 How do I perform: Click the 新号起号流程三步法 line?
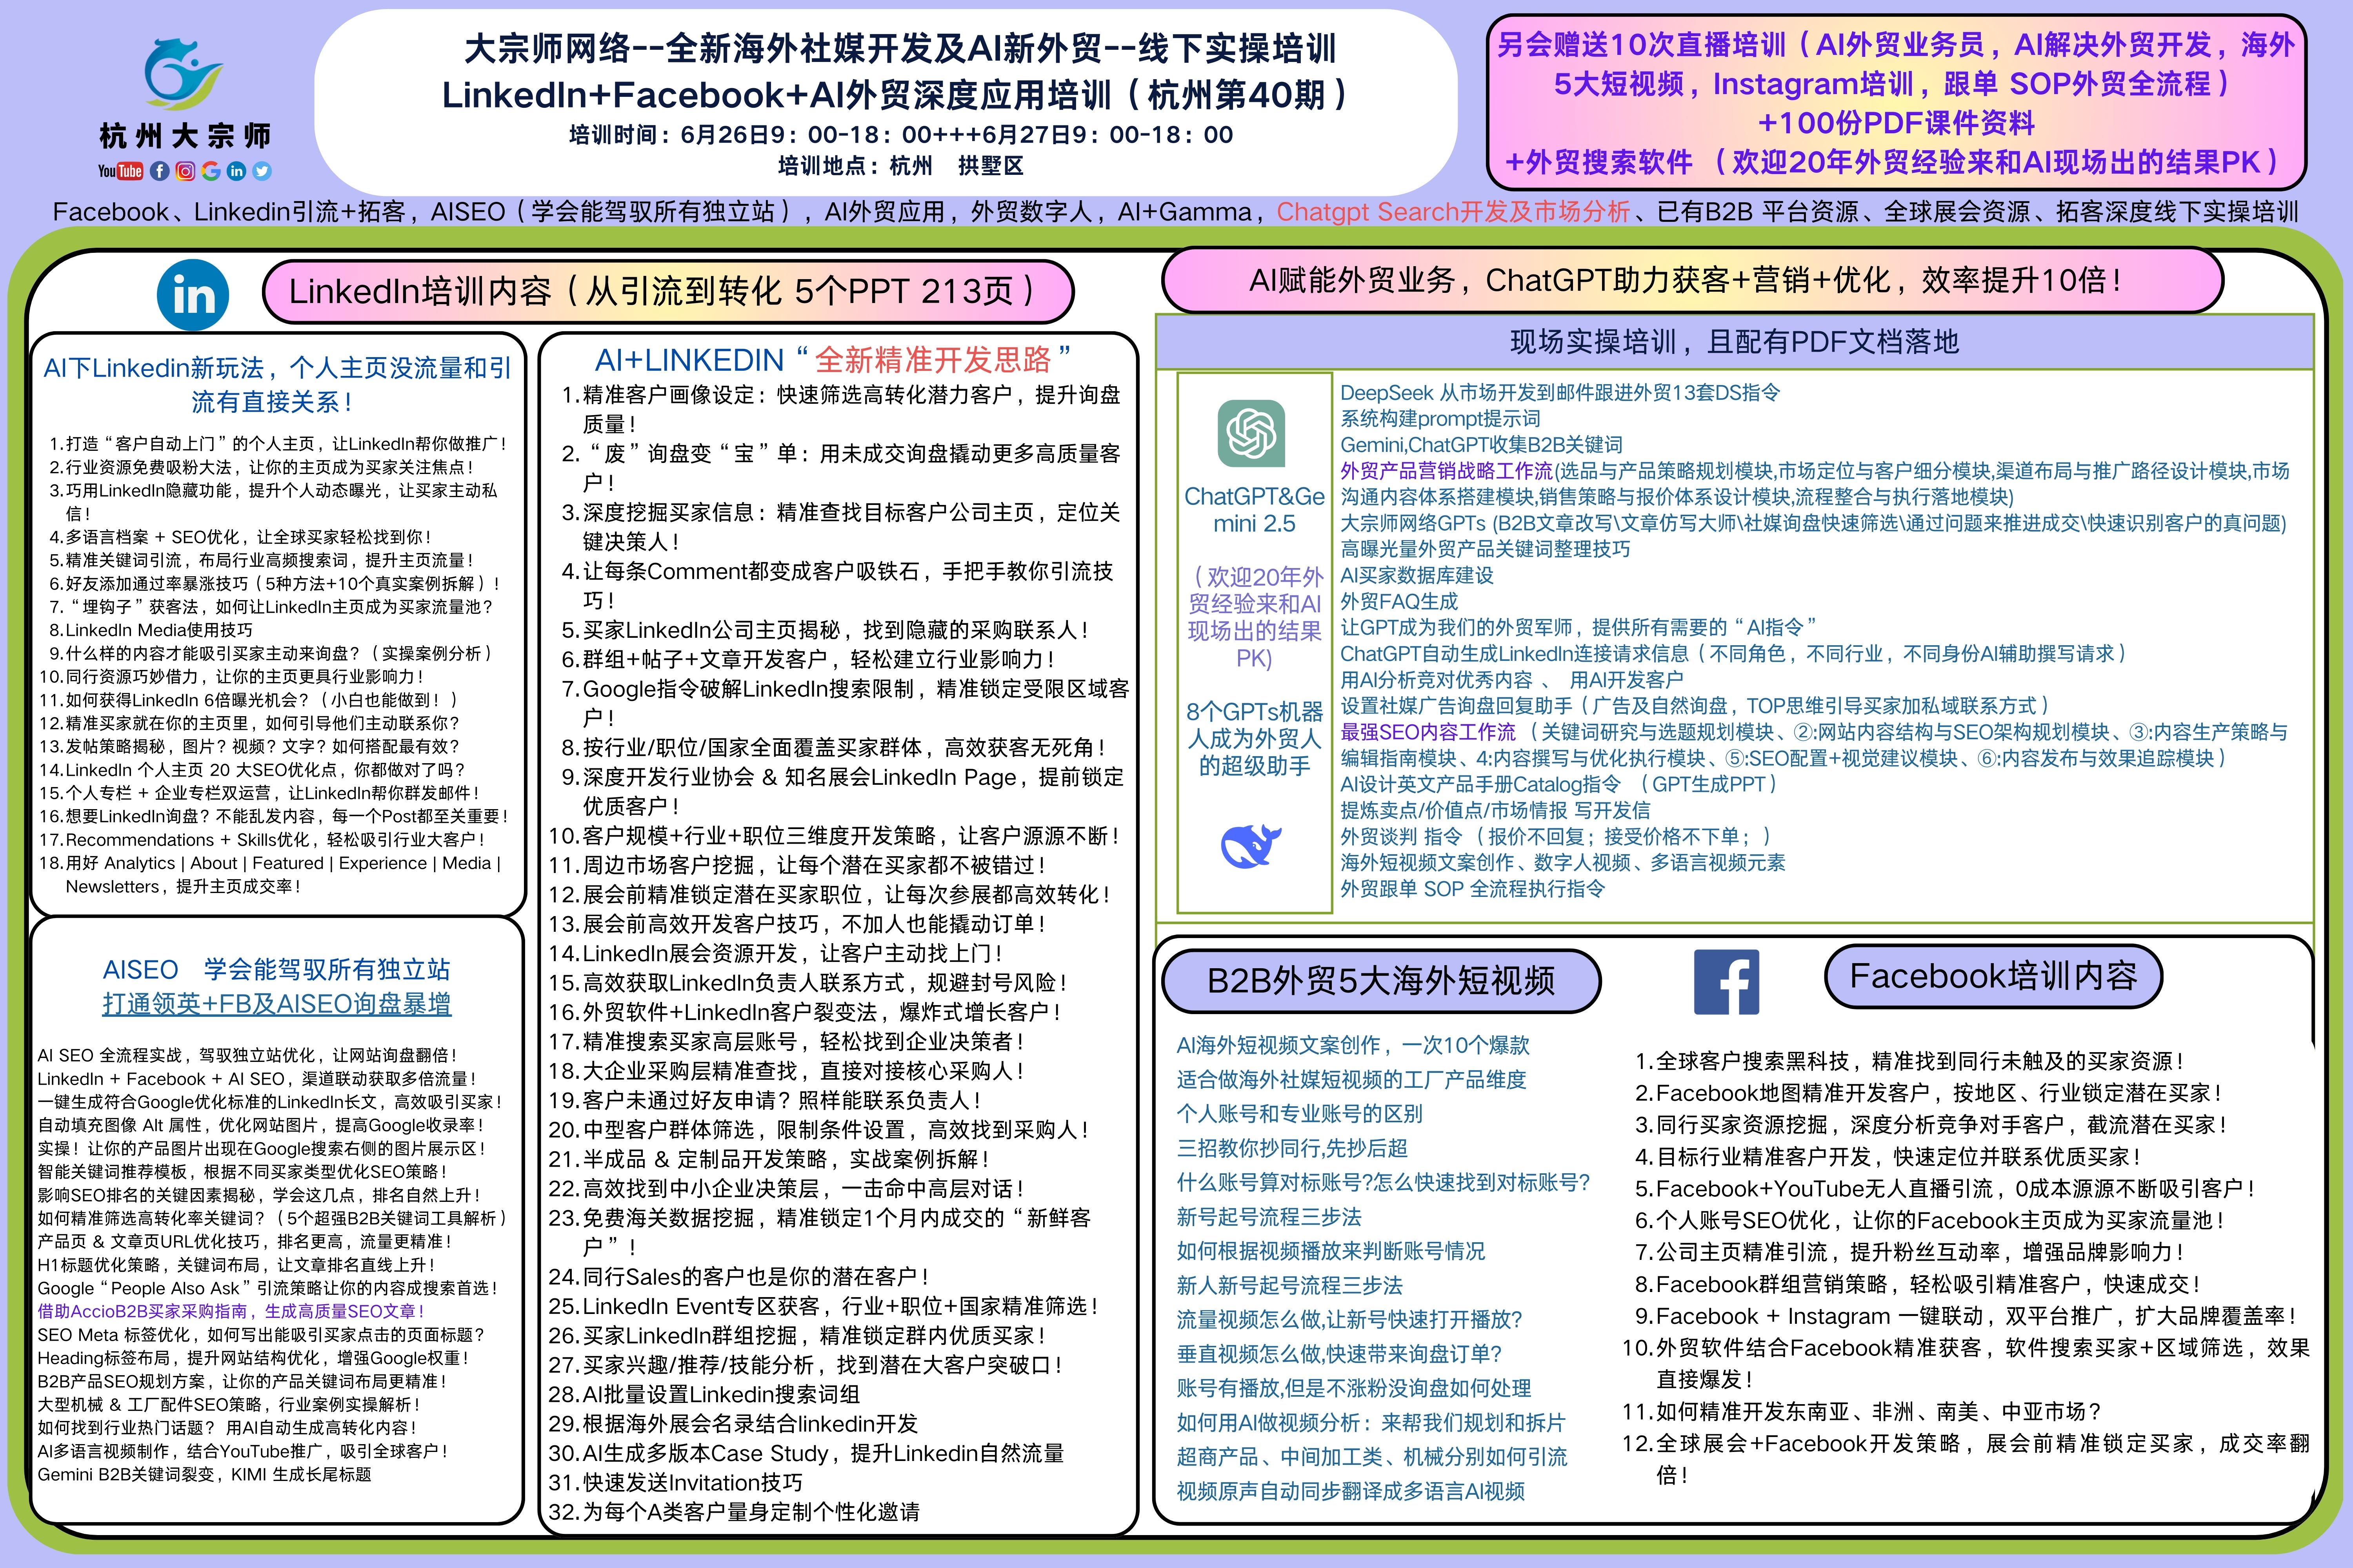[1269, 1217]
